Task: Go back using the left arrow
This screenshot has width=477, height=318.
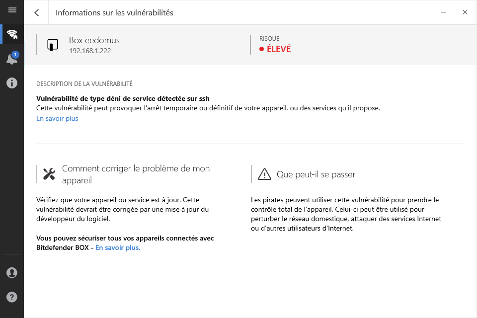Action: point(36,12)
